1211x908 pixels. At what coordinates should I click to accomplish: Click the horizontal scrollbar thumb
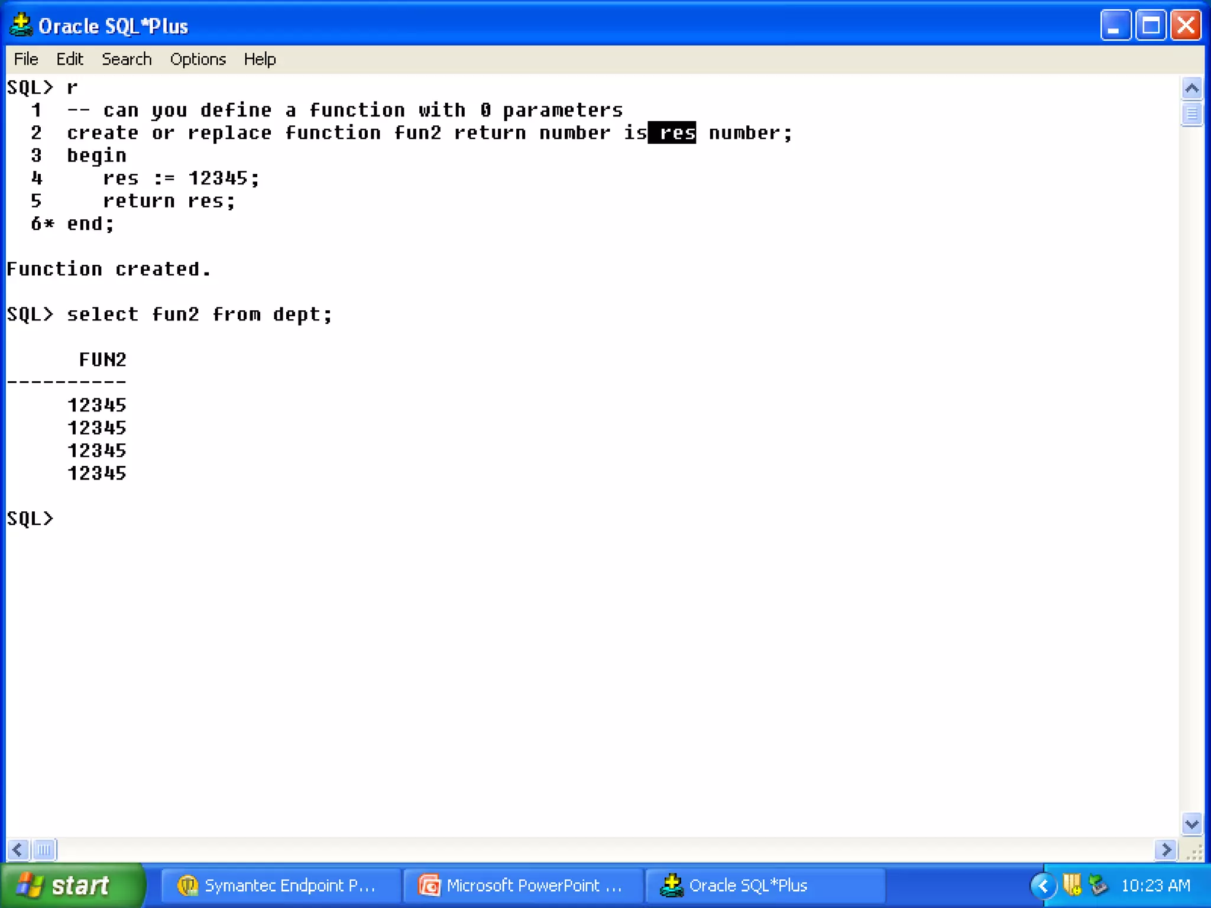44,850
